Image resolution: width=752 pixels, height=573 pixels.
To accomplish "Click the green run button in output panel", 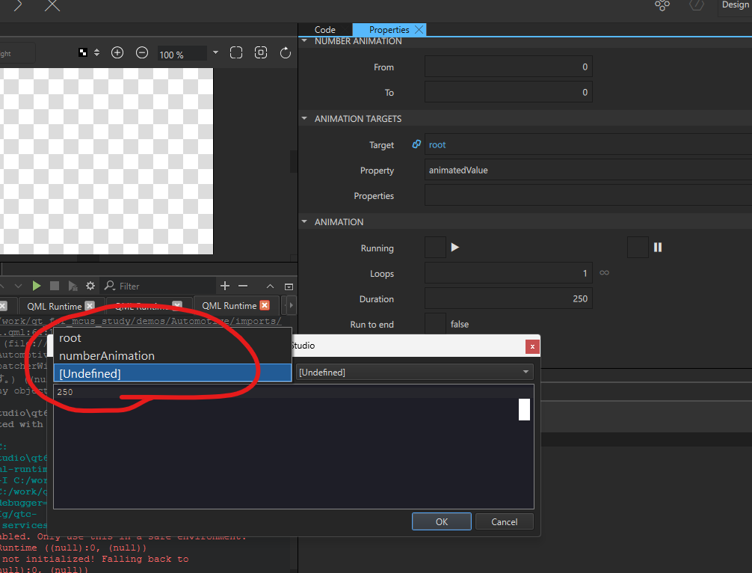I will pyautogui.click(x=37, y=286).
